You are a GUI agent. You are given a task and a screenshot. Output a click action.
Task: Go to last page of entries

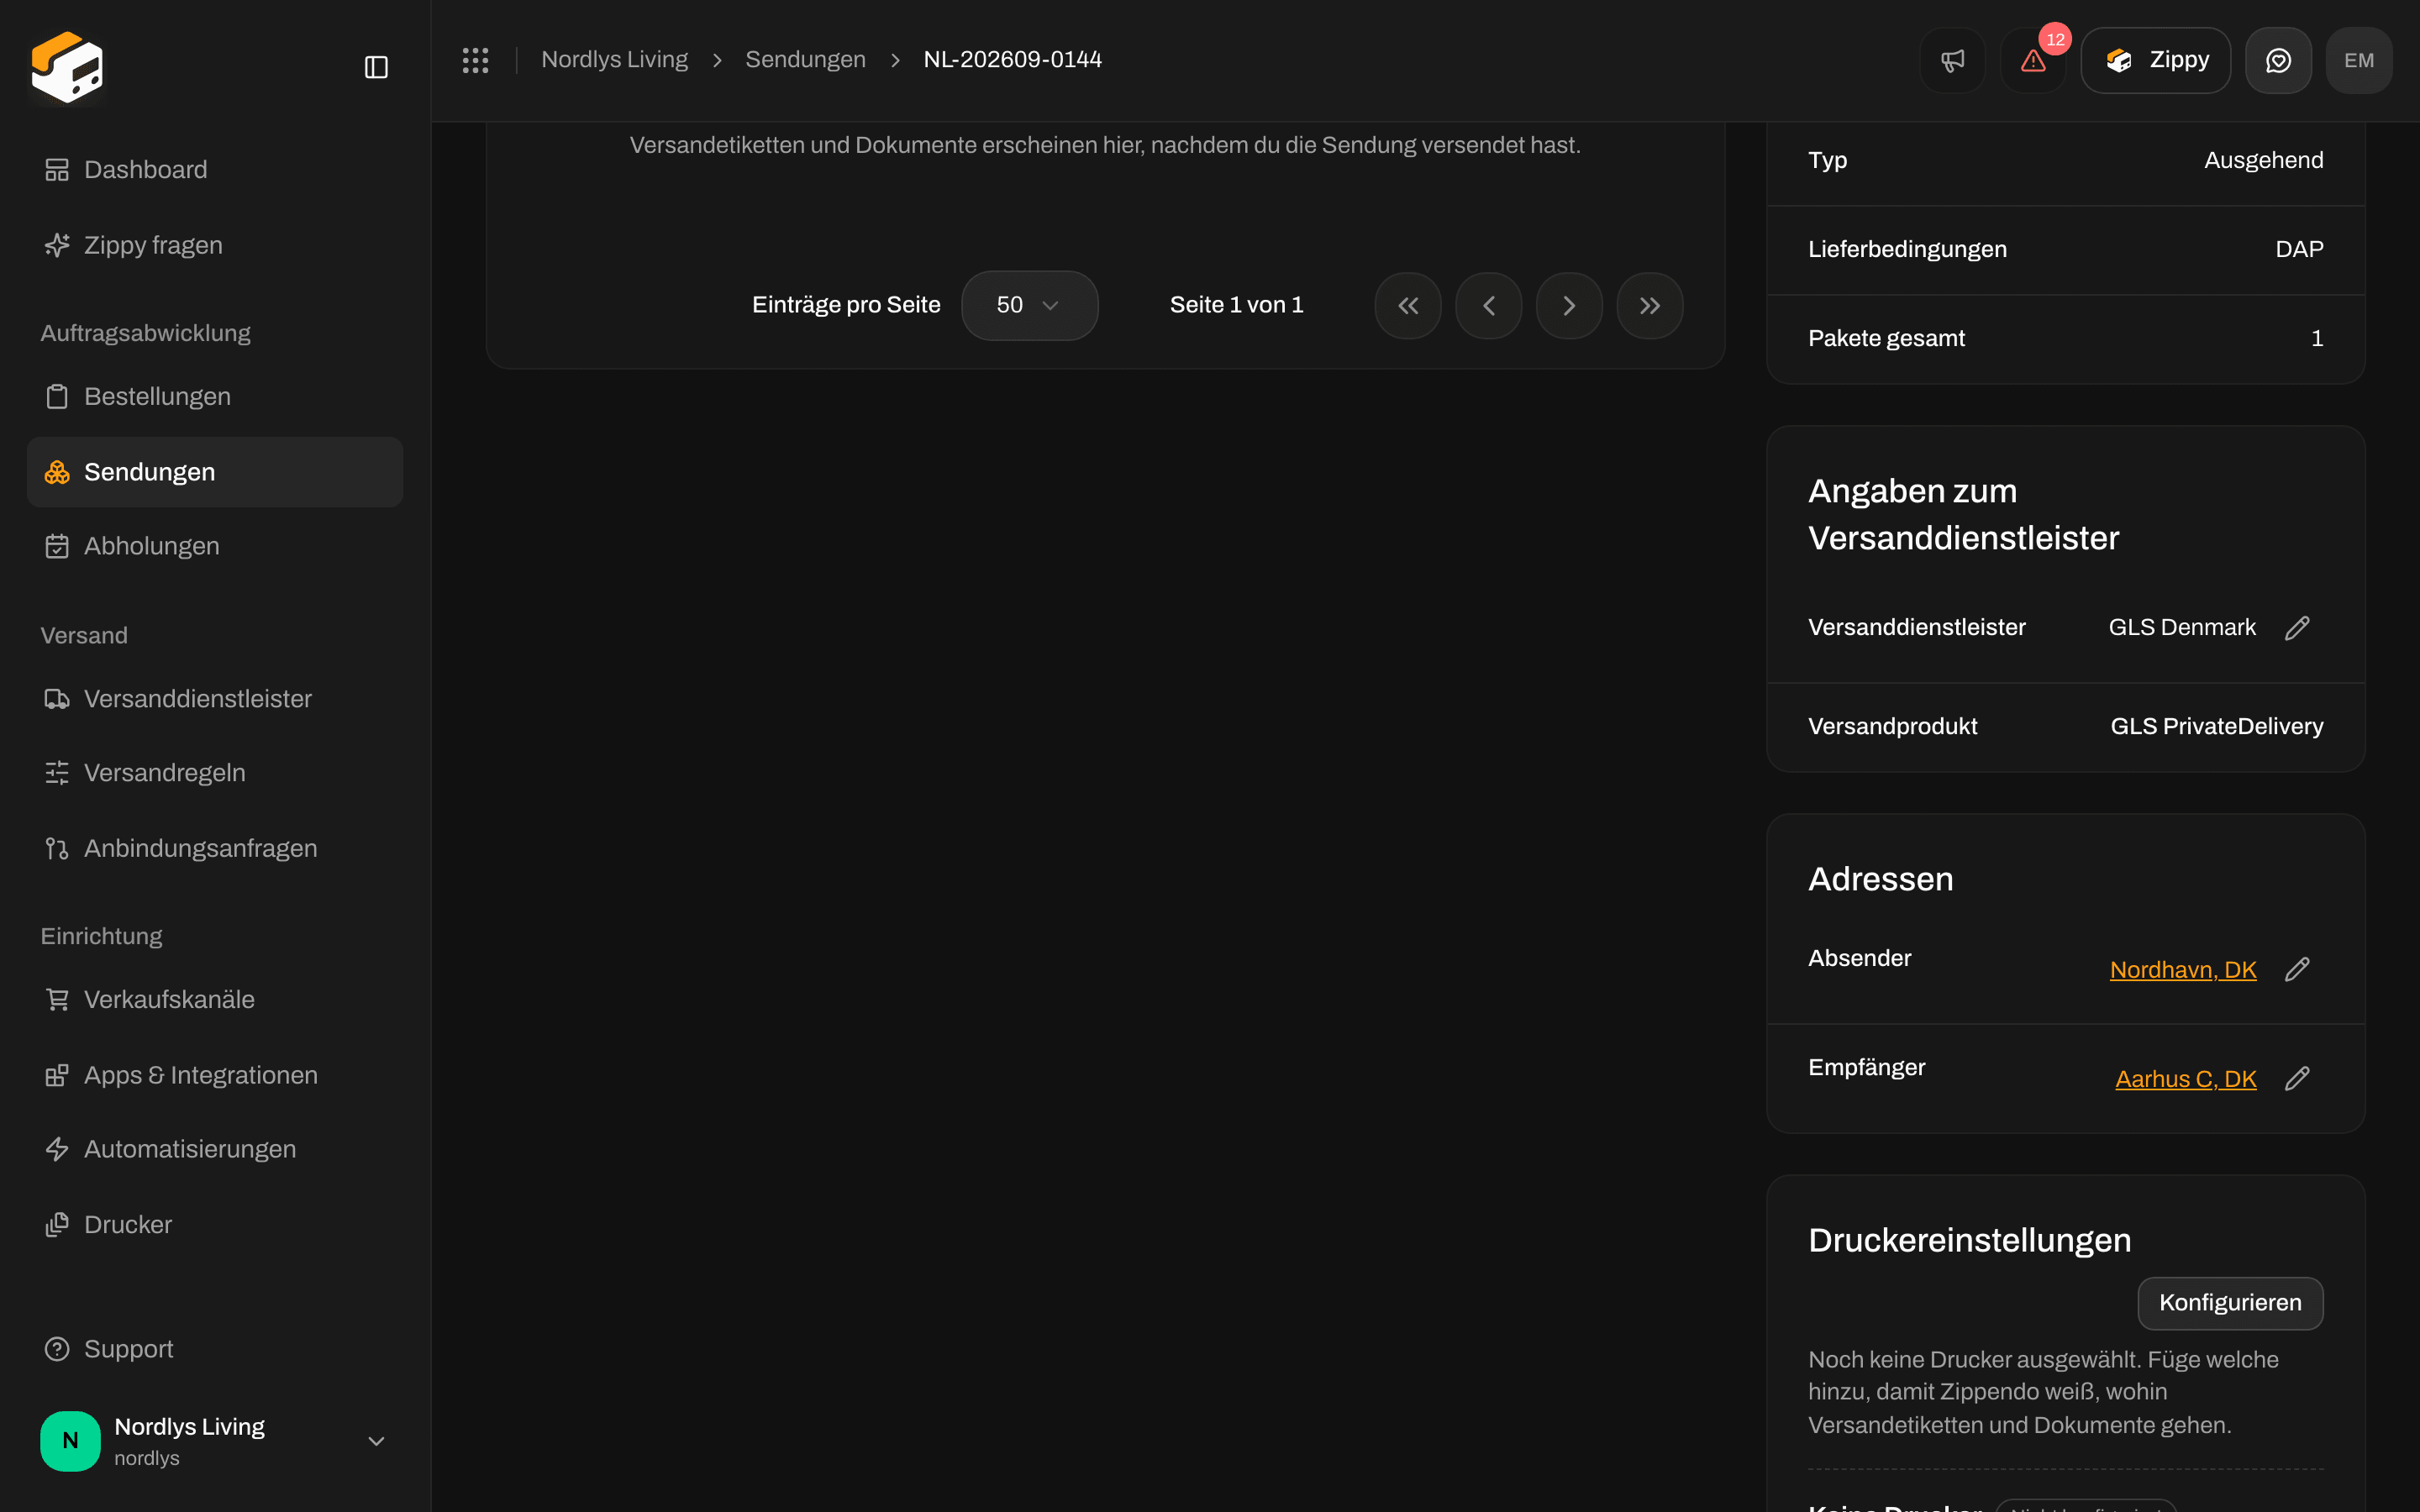pos(1650,306)
